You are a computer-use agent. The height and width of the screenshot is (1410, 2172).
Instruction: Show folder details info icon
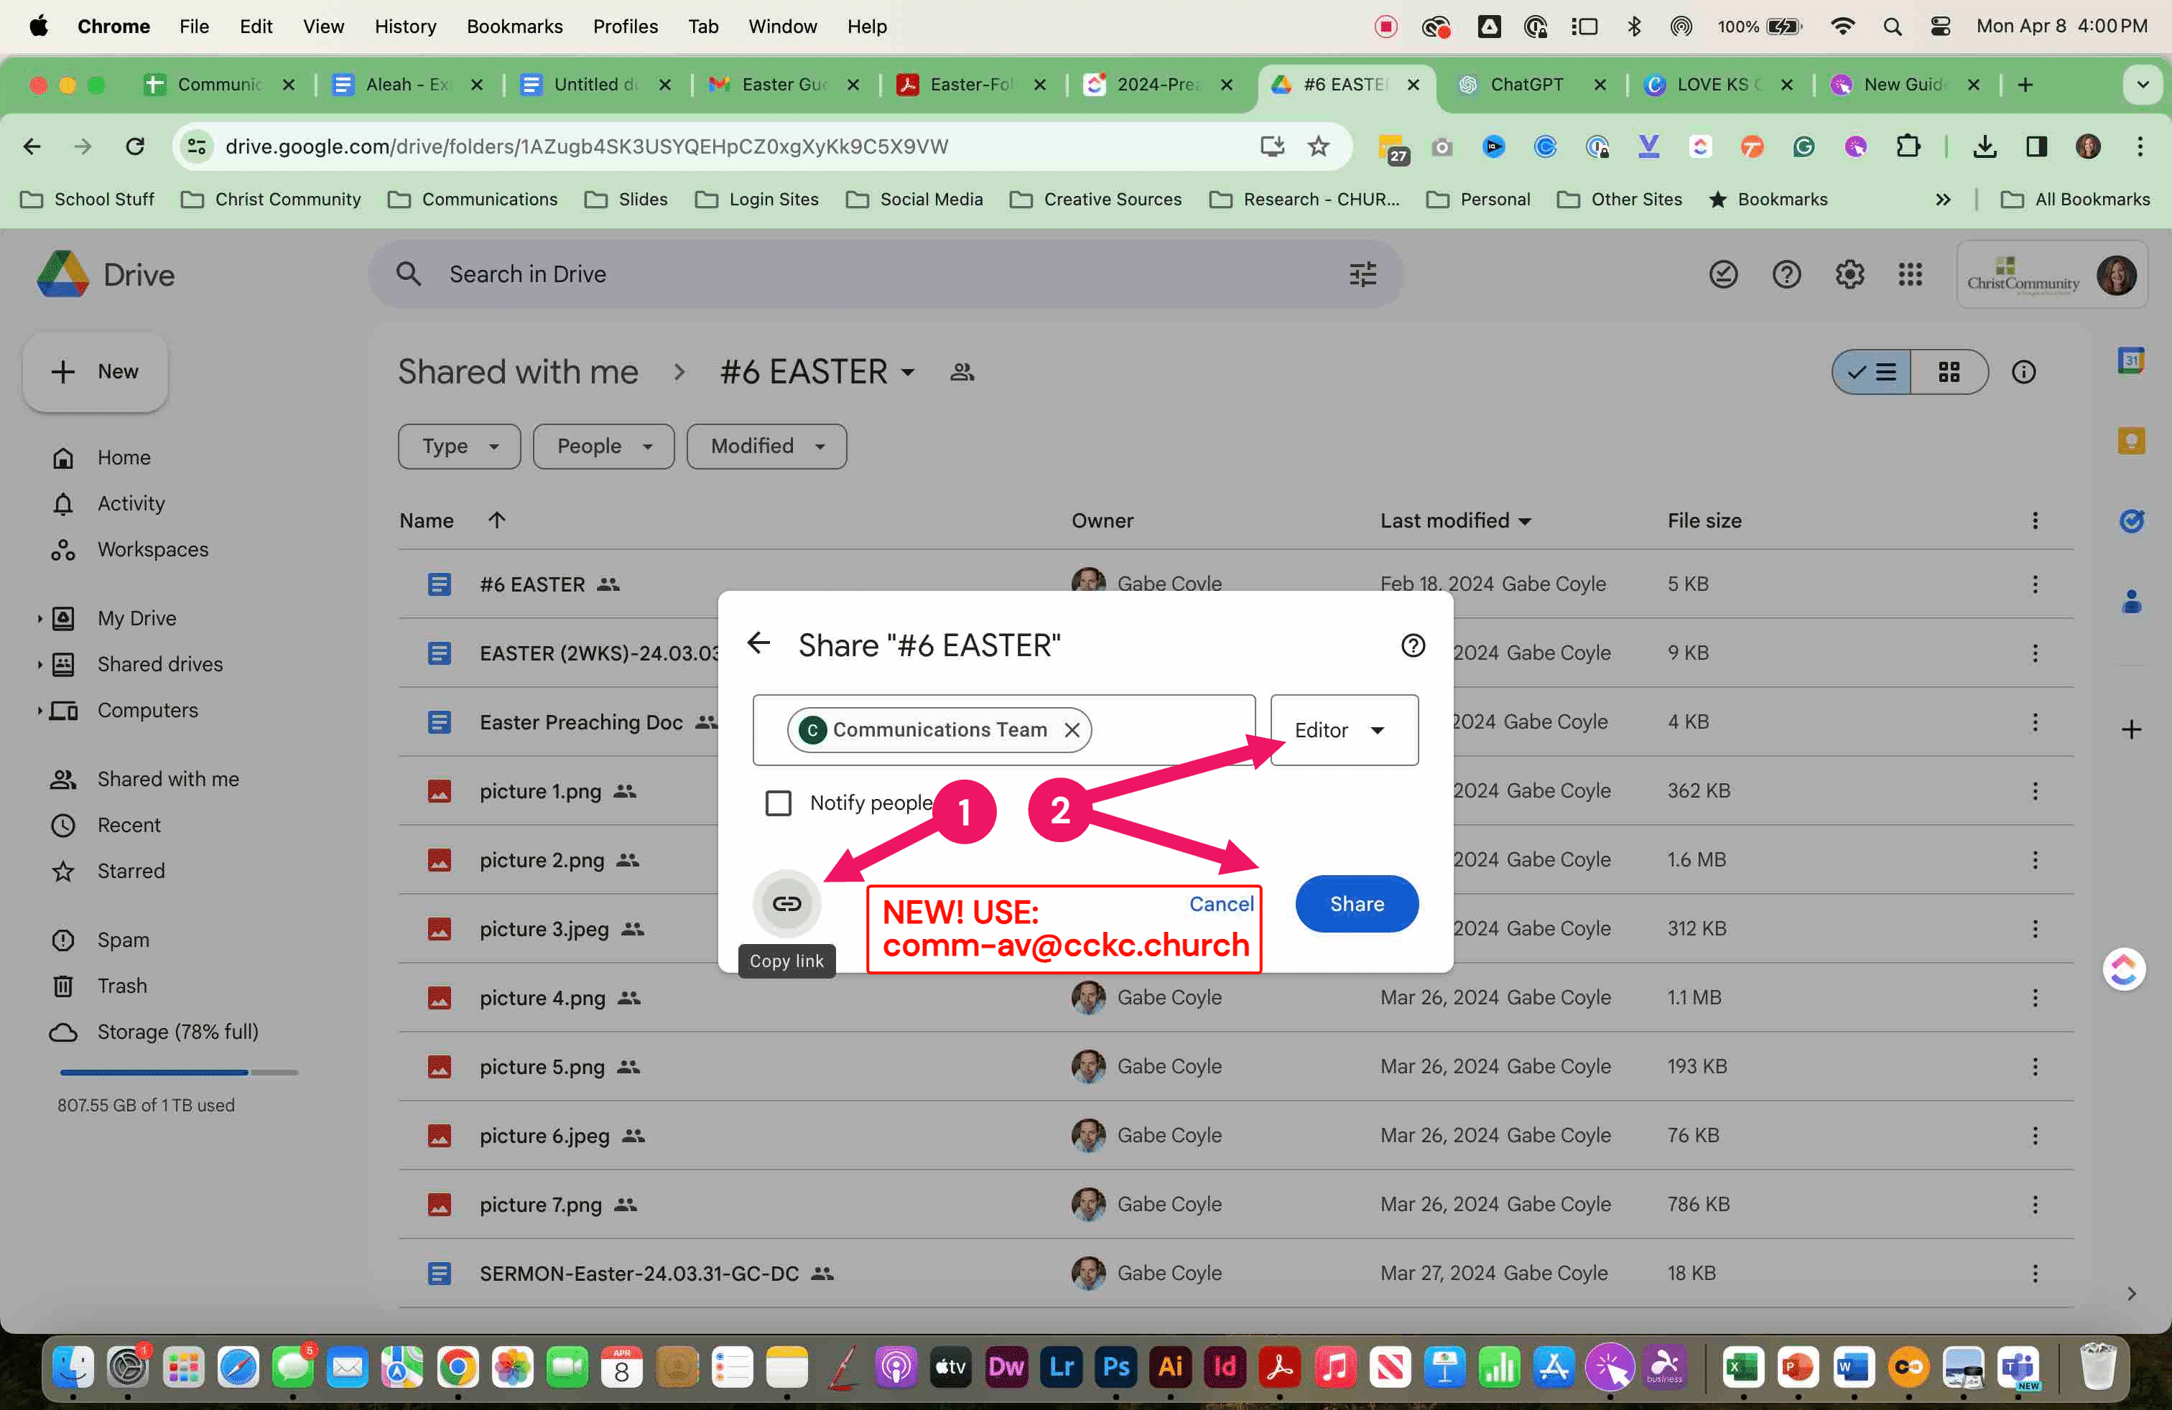point(2023,372)
